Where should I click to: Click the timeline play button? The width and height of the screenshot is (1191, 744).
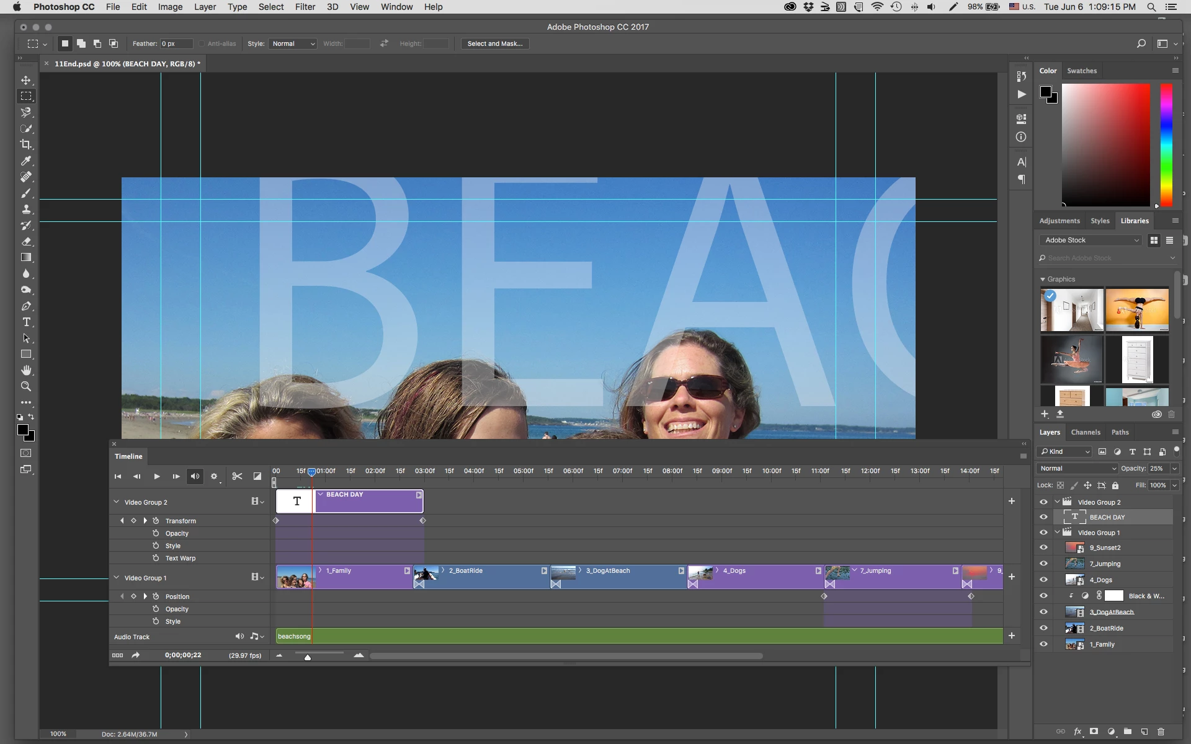(x=157, y=476)
